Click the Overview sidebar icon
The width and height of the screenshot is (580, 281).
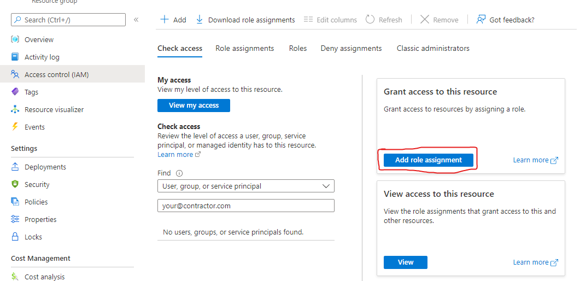pos(15,40)
